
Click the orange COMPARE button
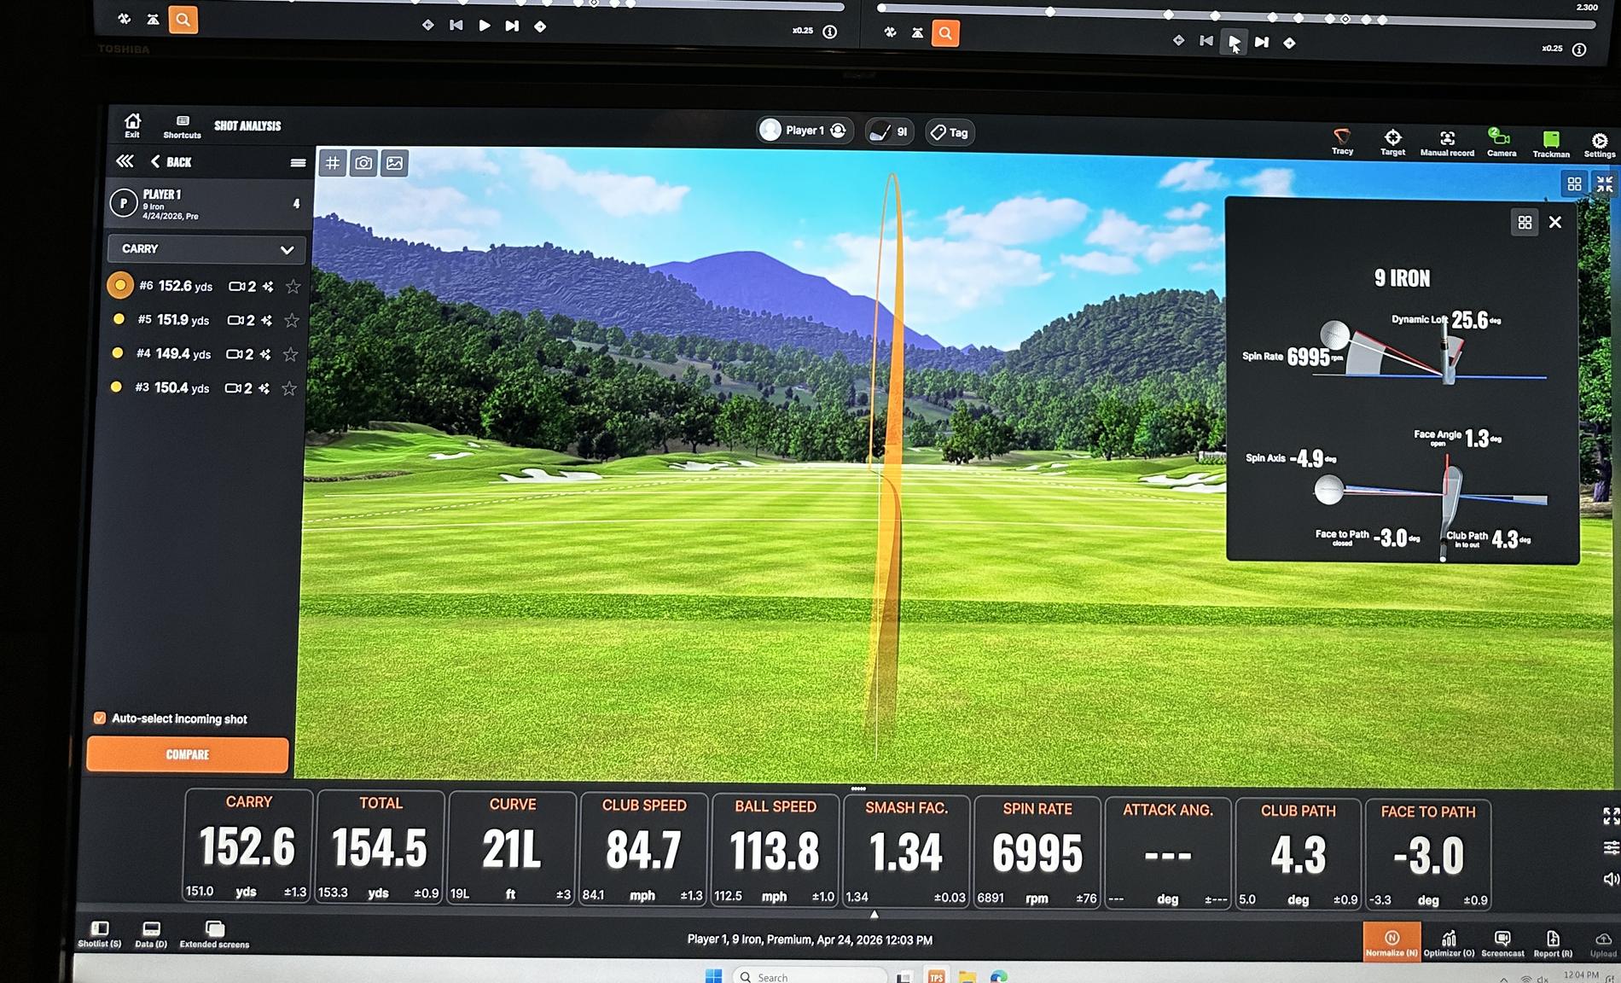(188, 754)
